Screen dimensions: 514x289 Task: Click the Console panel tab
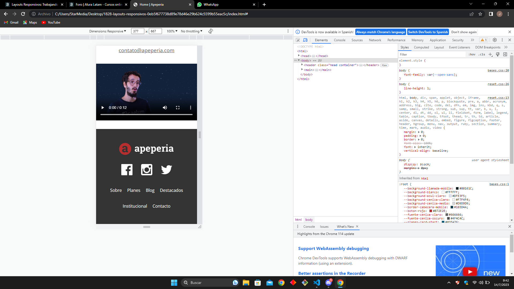339,40
